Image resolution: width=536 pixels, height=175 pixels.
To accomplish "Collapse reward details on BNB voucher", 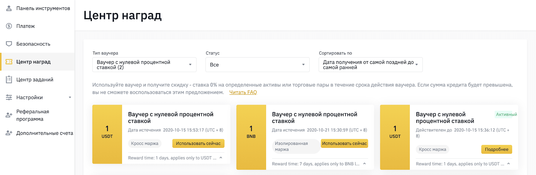I will tap(364, 164).
